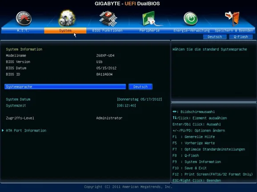Select the BIOS Funktionen tab label
This screenshot has width=257, height=192.
click(107, 31)
